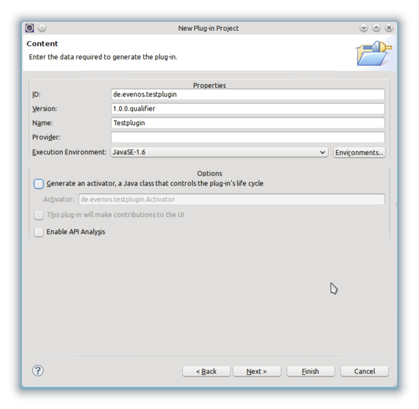
Task: Open the Environments... settings button
Action: [x=359, y=152]
